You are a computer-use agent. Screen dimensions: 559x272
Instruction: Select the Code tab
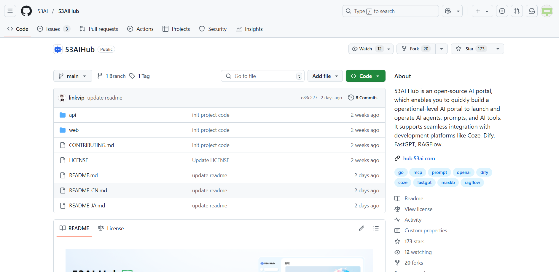[x=18, y=29]
